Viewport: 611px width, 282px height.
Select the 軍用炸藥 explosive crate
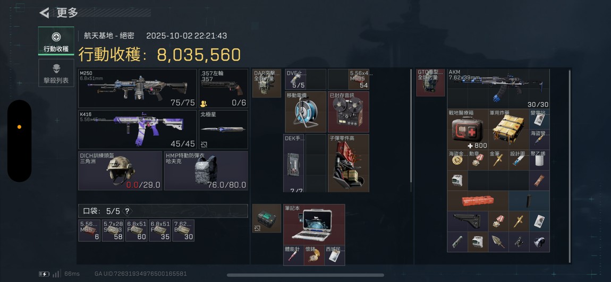(508, 129)
